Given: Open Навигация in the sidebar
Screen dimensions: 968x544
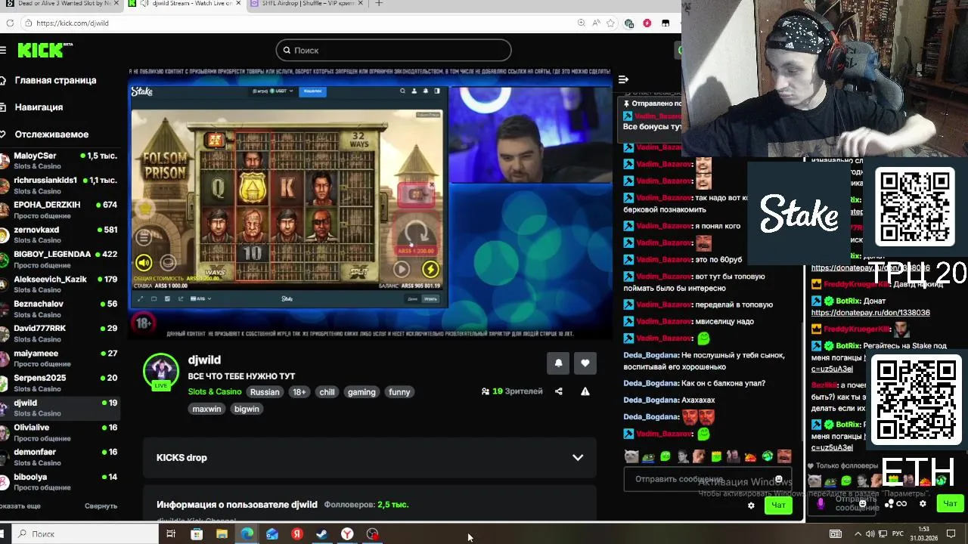Looking at the screenshot, I should click(x=39, y=107).
